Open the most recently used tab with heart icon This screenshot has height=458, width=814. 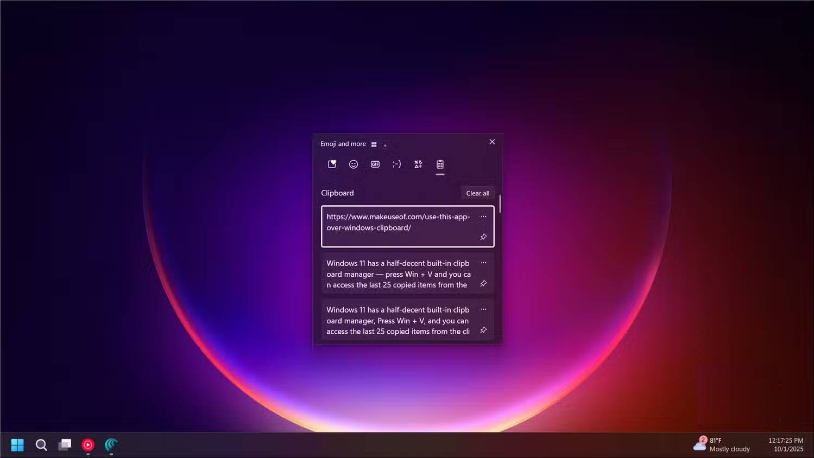coord(332,164)
